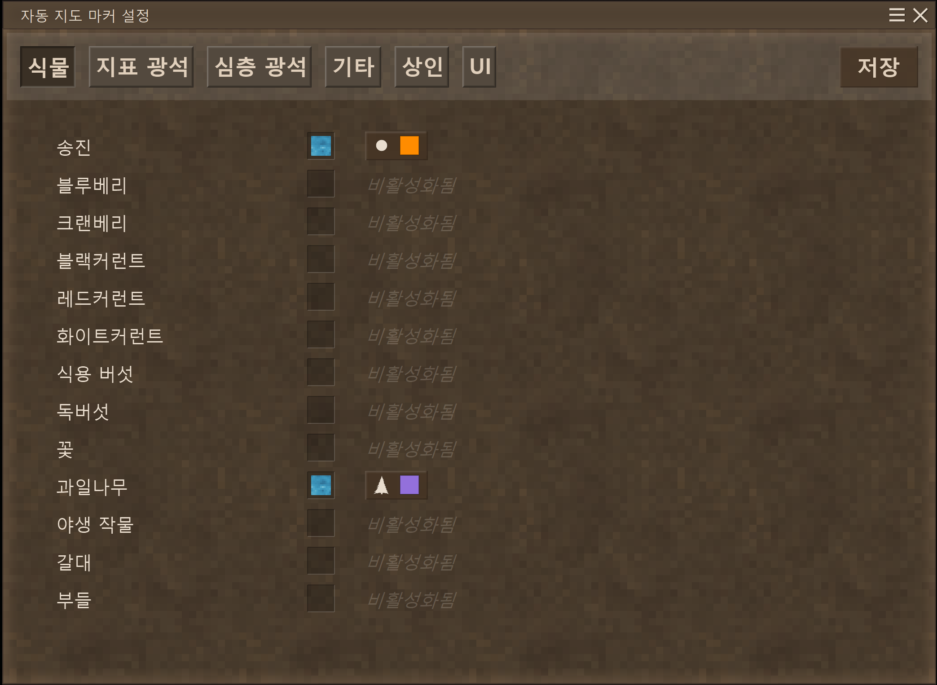Open the UI tab
This screenshot has height=685, width=937.
(x=479, y=67)
